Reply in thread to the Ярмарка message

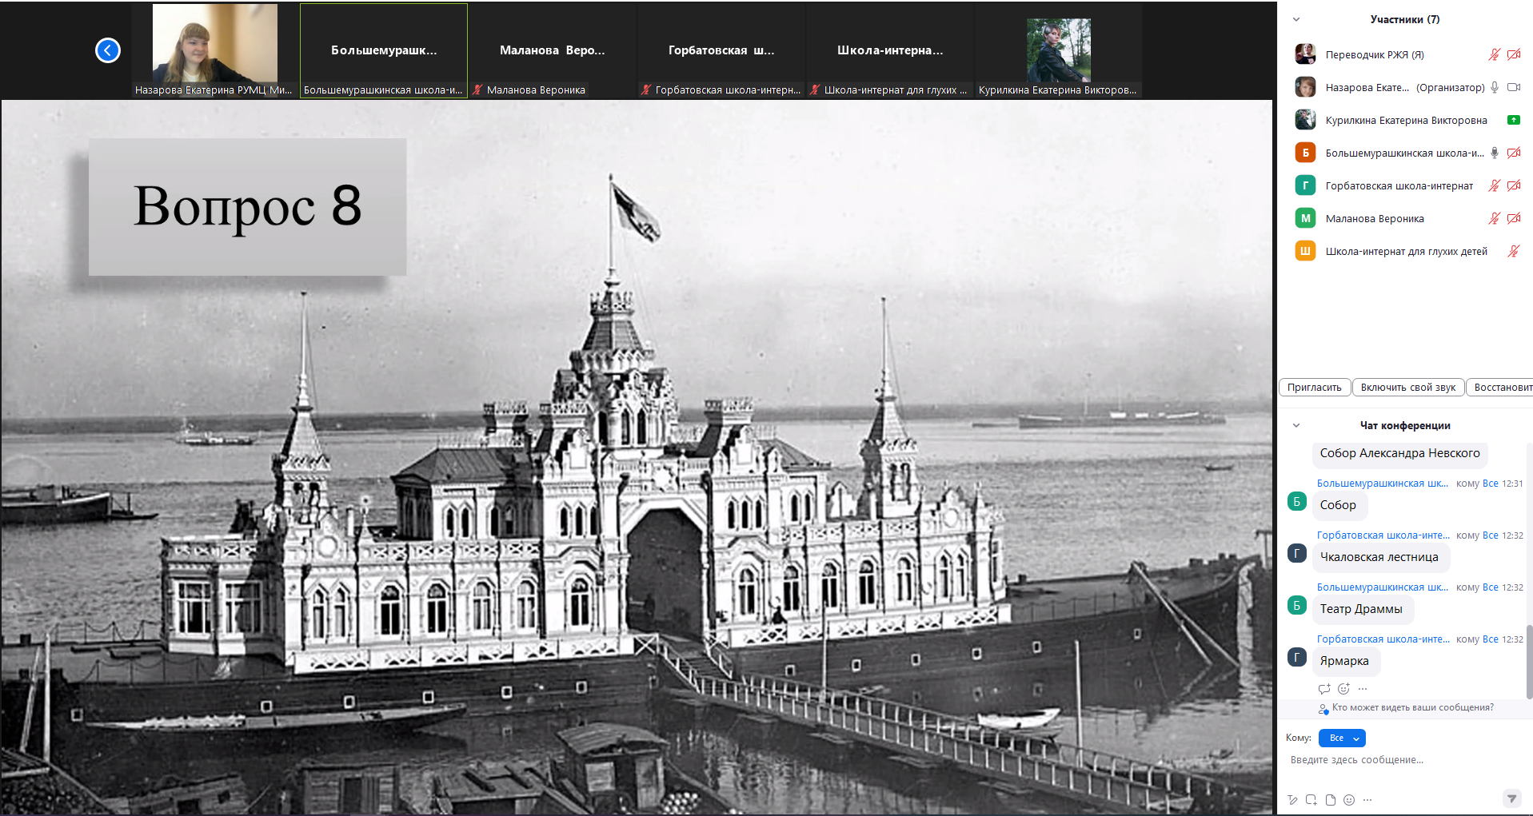pyautogui.click(x=1324, y=689)
